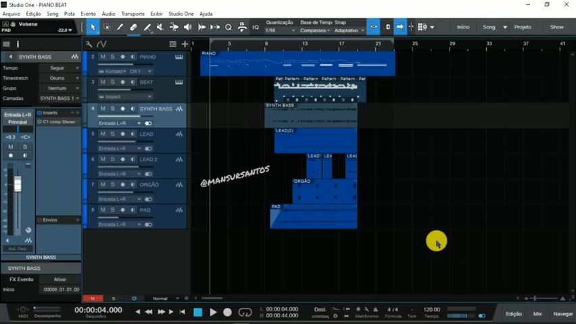Open BEAT instrument keyboard icon
The image size is (576, 324).
(x=179, y=82)
